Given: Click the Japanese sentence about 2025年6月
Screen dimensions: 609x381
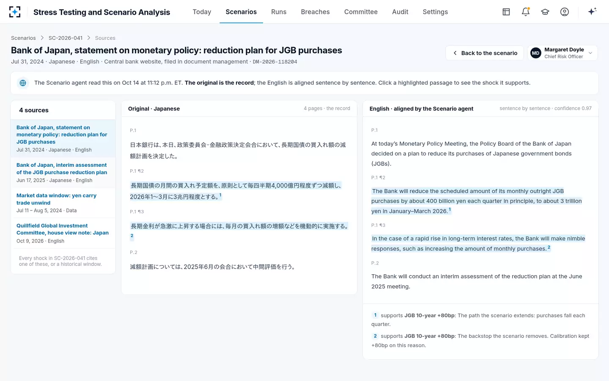Looking at the screenshot, I should (x=213, y=267).
